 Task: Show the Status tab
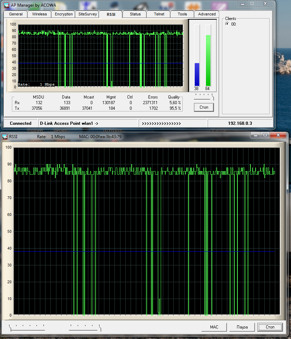click(x=135, y=14)
